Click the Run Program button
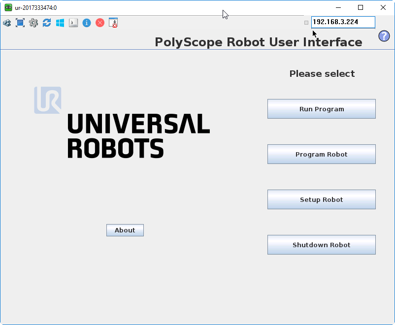 pyautogui.click(x=322, y=109)
